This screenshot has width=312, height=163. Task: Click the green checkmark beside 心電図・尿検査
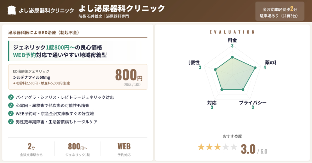(x=11, y=106)
